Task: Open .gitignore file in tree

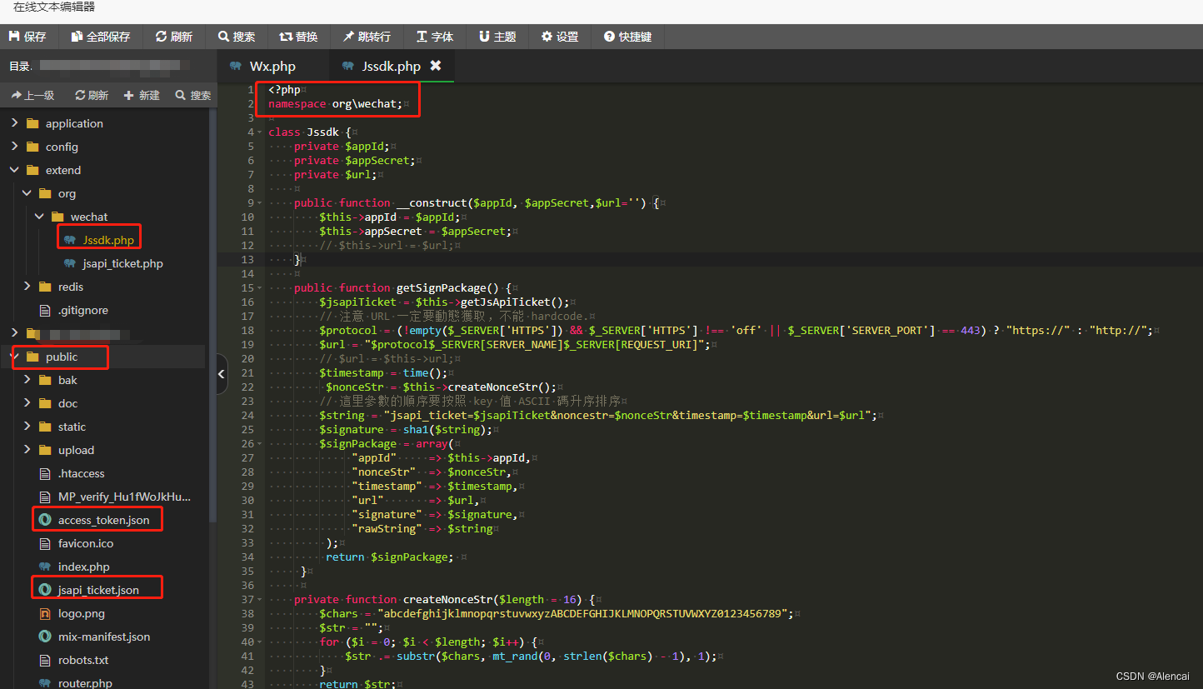Action: (82, 310)
